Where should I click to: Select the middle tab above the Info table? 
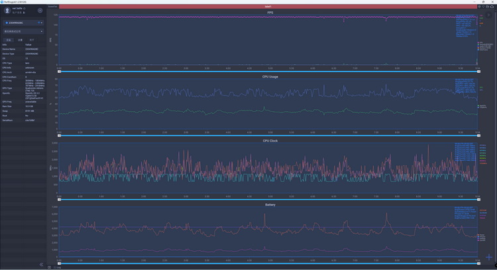tap(21, 40)
